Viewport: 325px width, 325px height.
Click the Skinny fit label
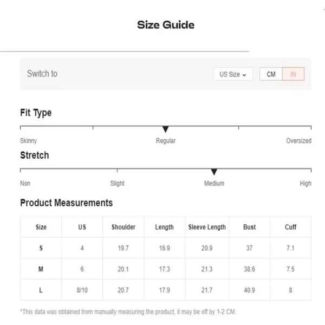[28, 141]
